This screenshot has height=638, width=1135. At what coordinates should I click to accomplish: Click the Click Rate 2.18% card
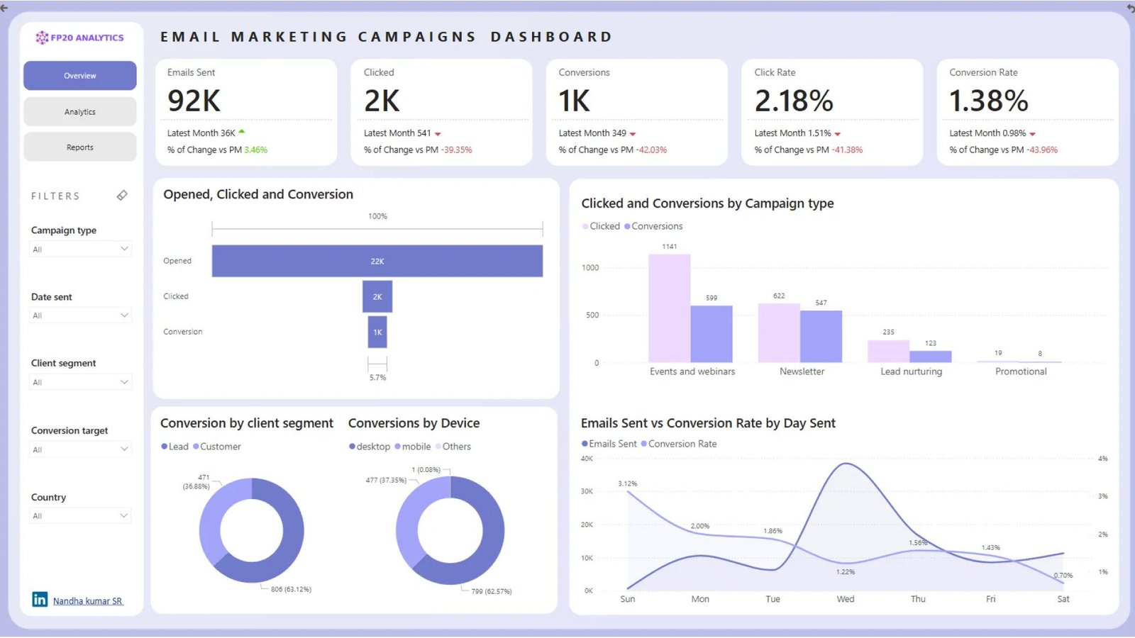[x=832, y=112]
